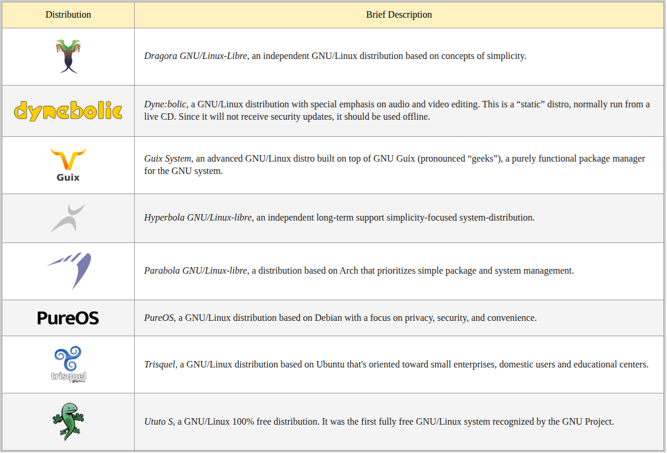Click the italic Parabola GNU/Linux-libre name
667x453 pixels.
[195, 271]
